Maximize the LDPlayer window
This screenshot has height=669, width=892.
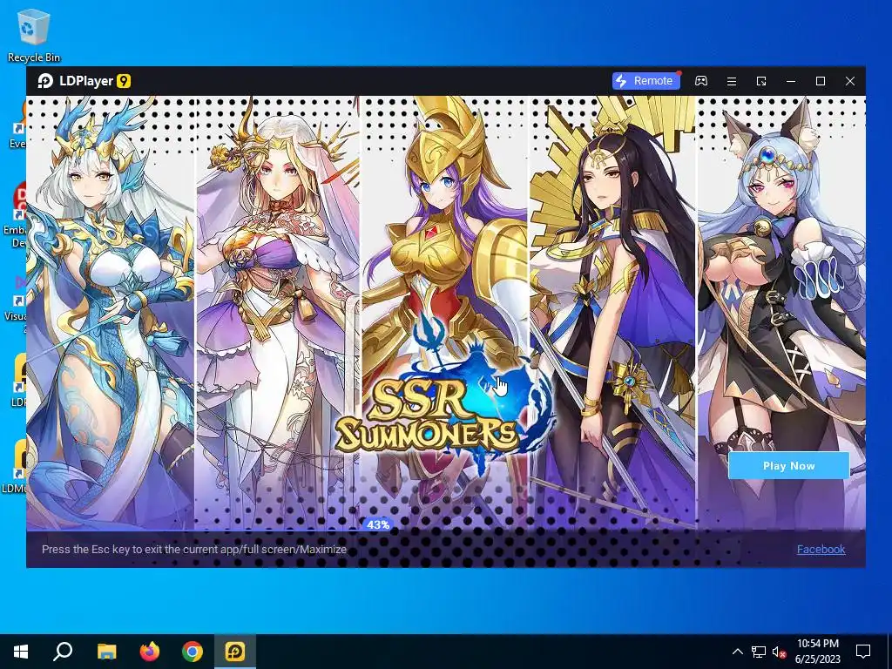click(x=821, y=81)
